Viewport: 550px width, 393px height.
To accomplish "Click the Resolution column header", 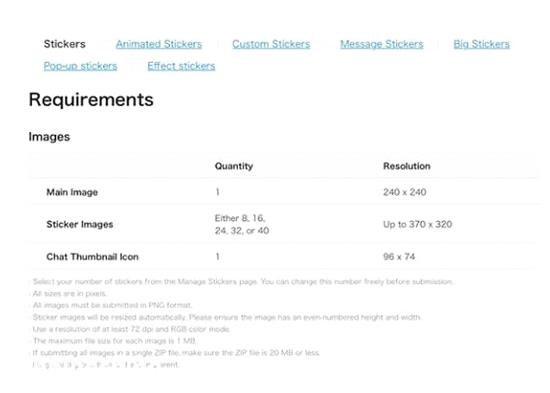I will 406,167.
